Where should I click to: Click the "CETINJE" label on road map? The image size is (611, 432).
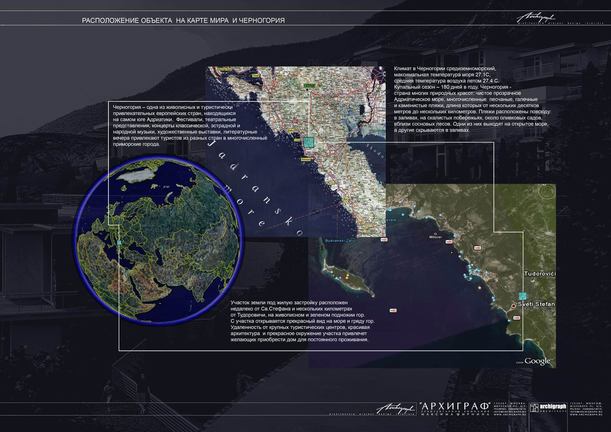tap(310, 86)
